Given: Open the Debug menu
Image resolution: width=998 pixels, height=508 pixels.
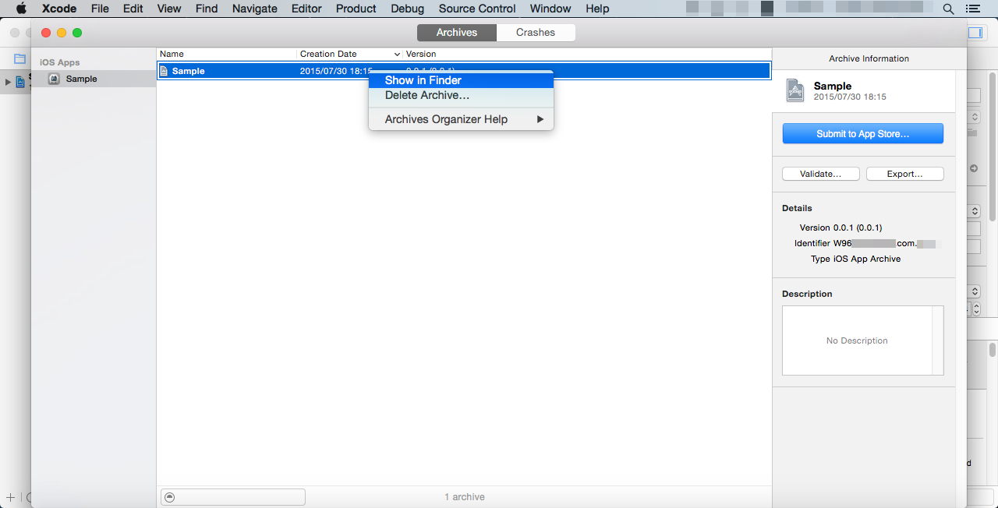Looking at the screenshot, I should pos(408,9).
